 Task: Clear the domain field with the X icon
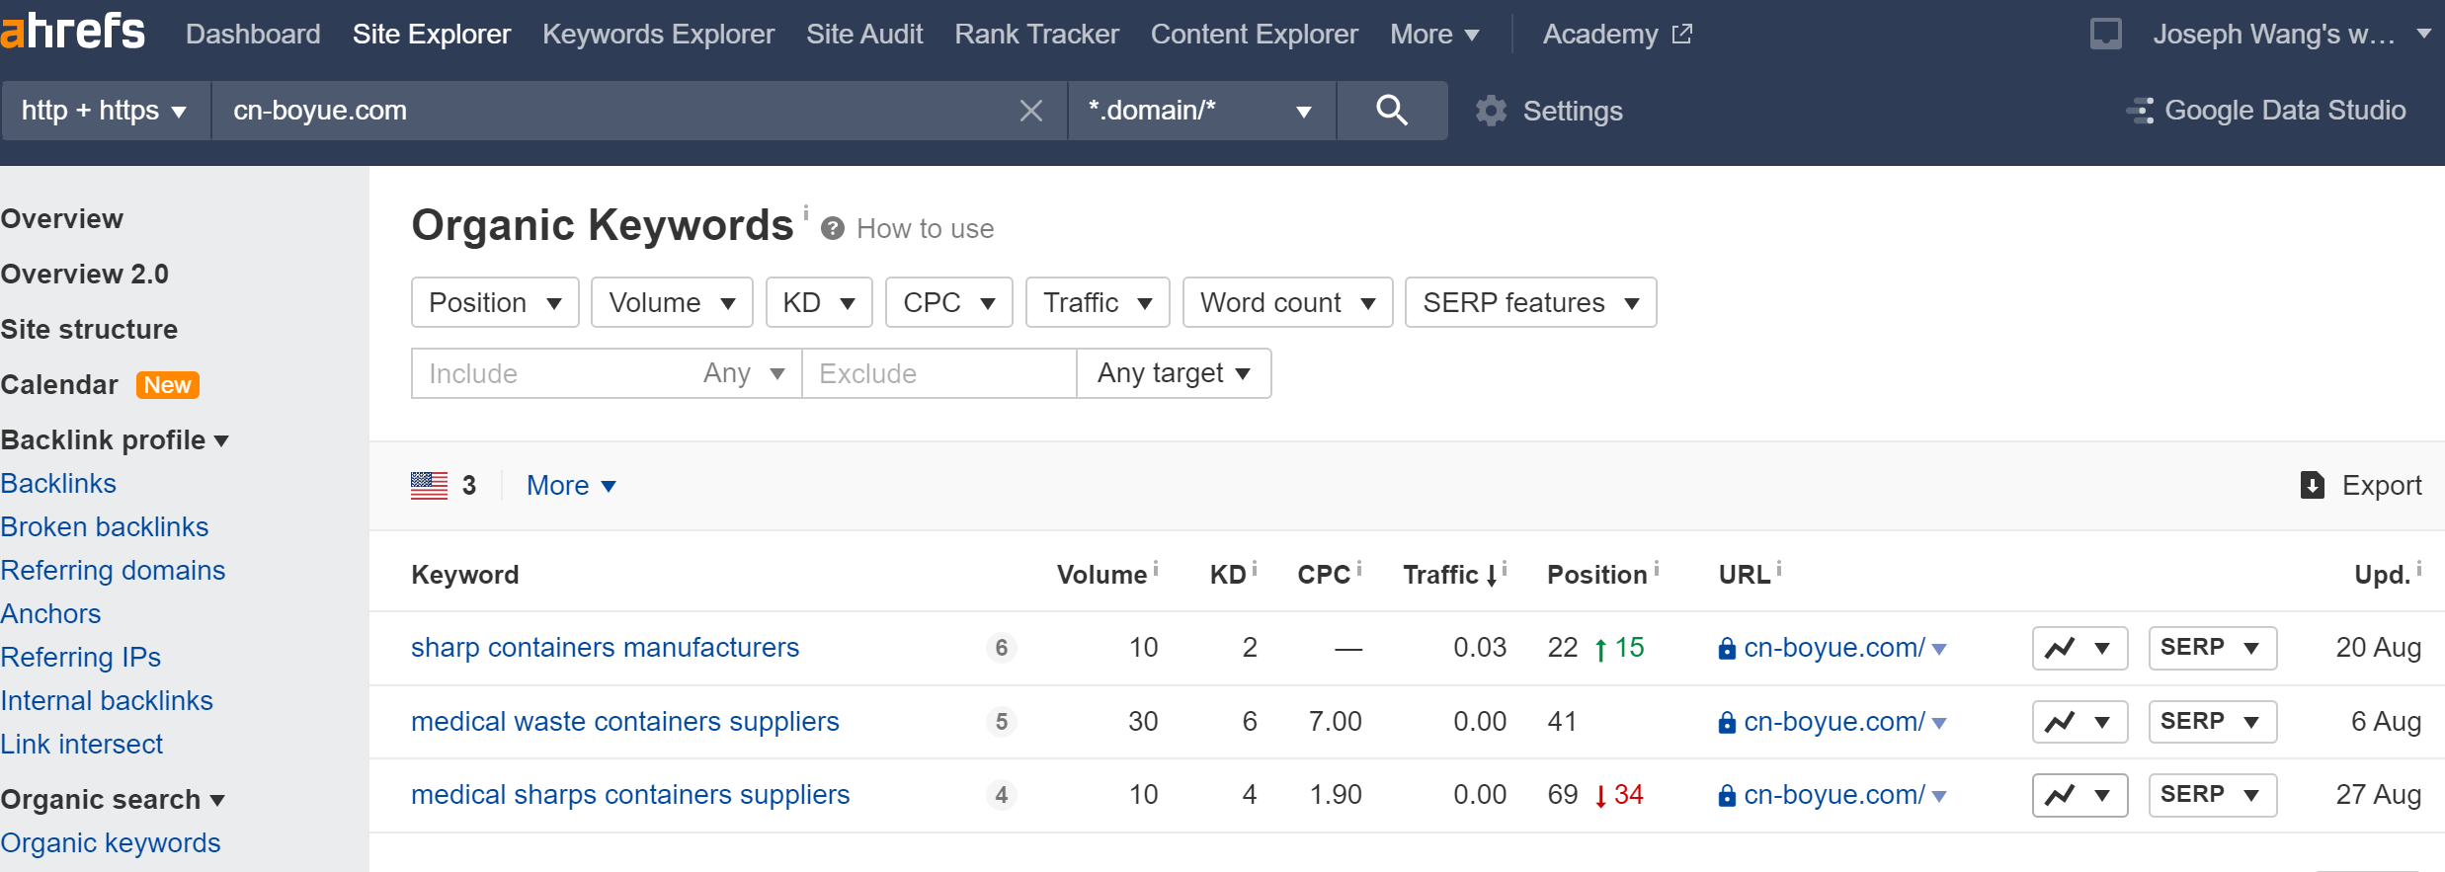tap(1030, 111)
